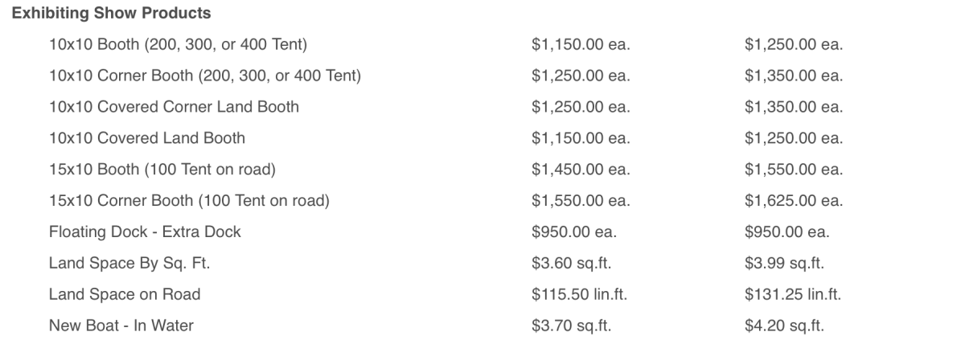Select the $115.50 lin.ft. price

[x=580, y=294]
